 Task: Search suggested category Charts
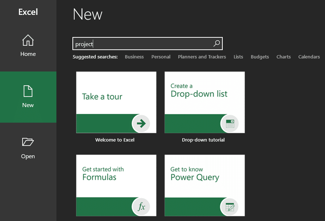[x=284, y=57]
